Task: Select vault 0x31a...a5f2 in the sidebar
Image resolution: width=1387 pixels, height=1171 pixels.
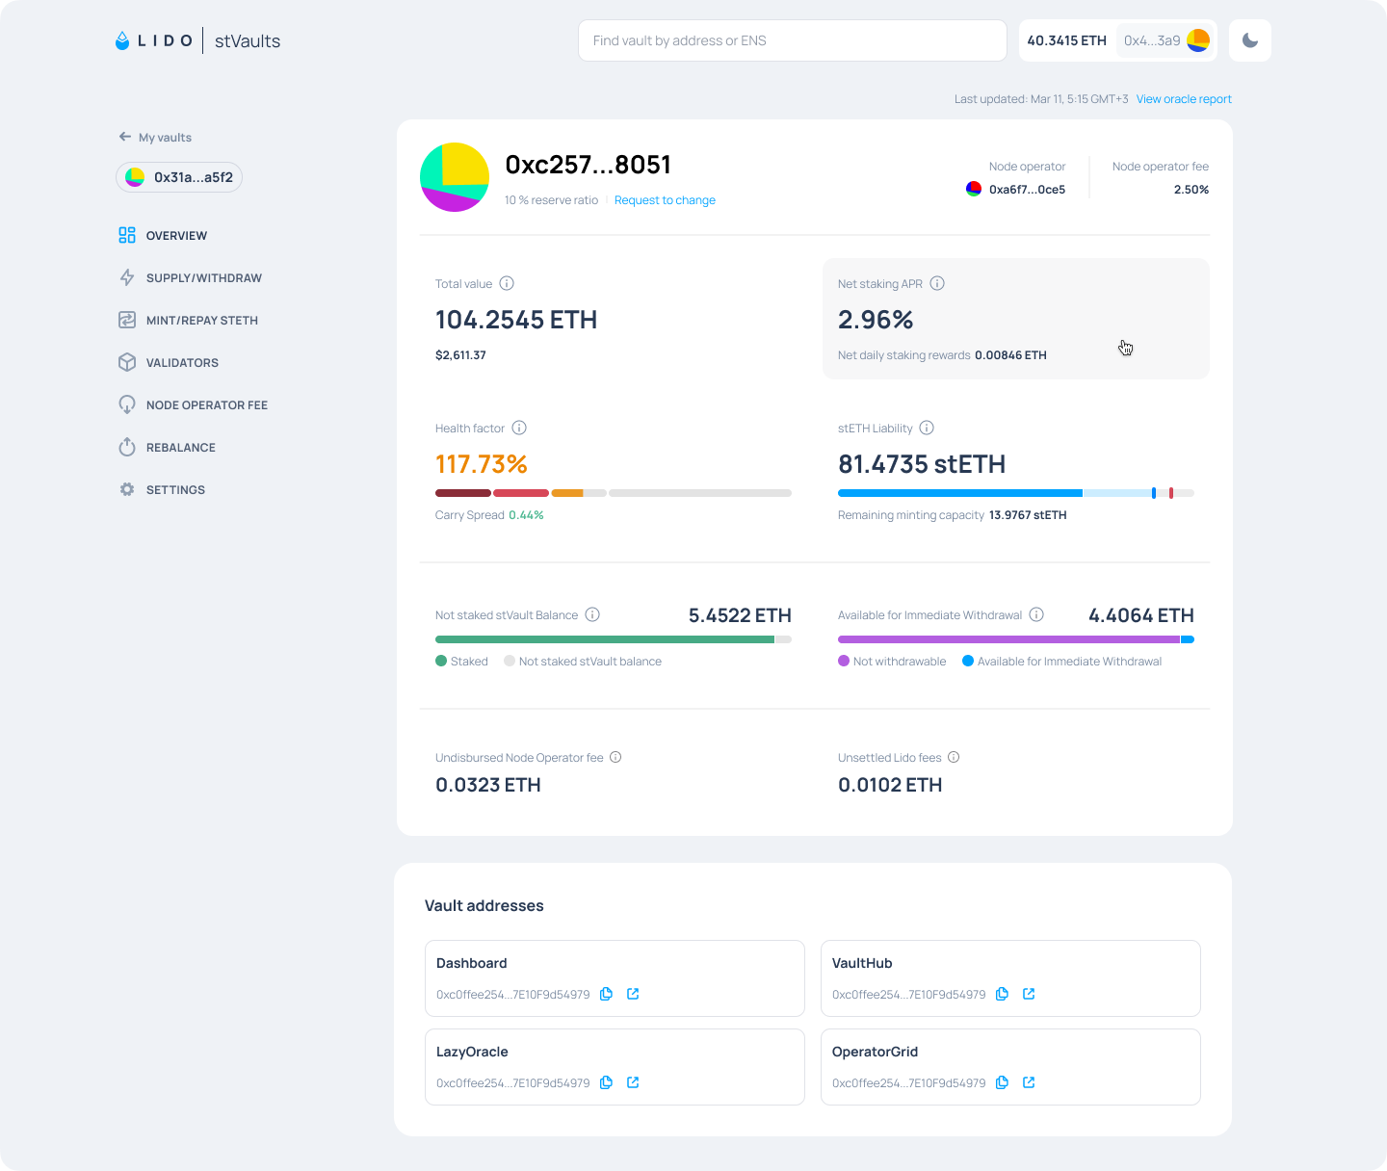Action: pos(179,177)
